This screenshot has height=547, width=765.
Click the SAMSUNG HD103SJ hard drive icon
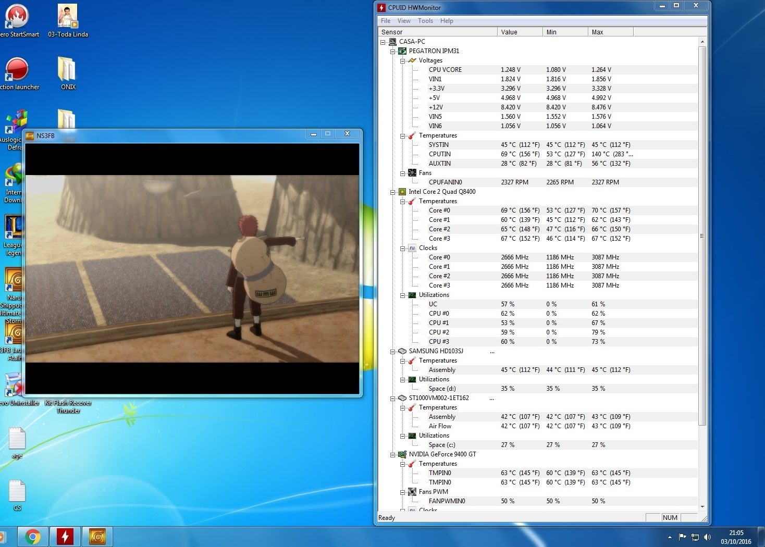tap(402, 351)
